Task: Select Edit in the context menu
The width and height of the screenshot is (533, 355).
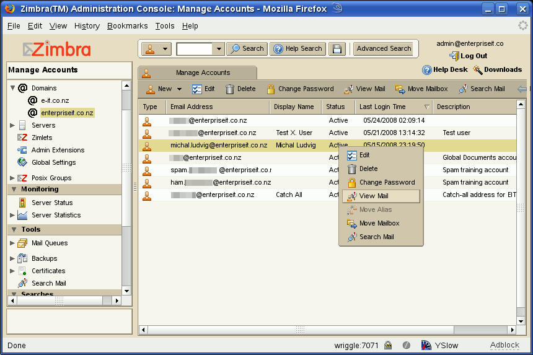Action: (381, 156)
